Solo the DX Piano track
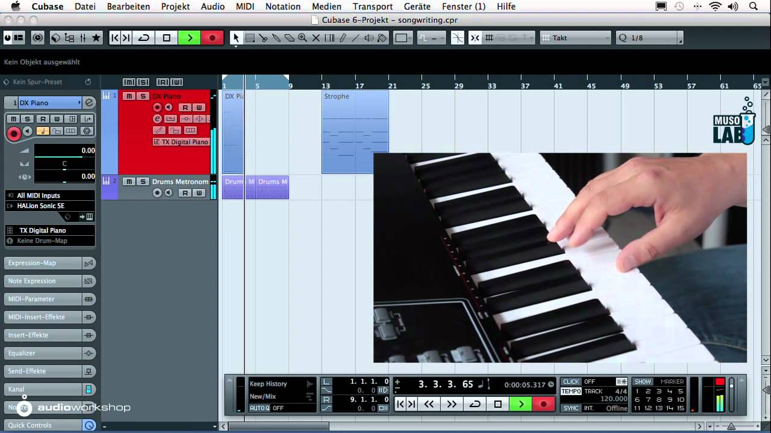Viewport: 771px width, 433px height. pos(143,96)
